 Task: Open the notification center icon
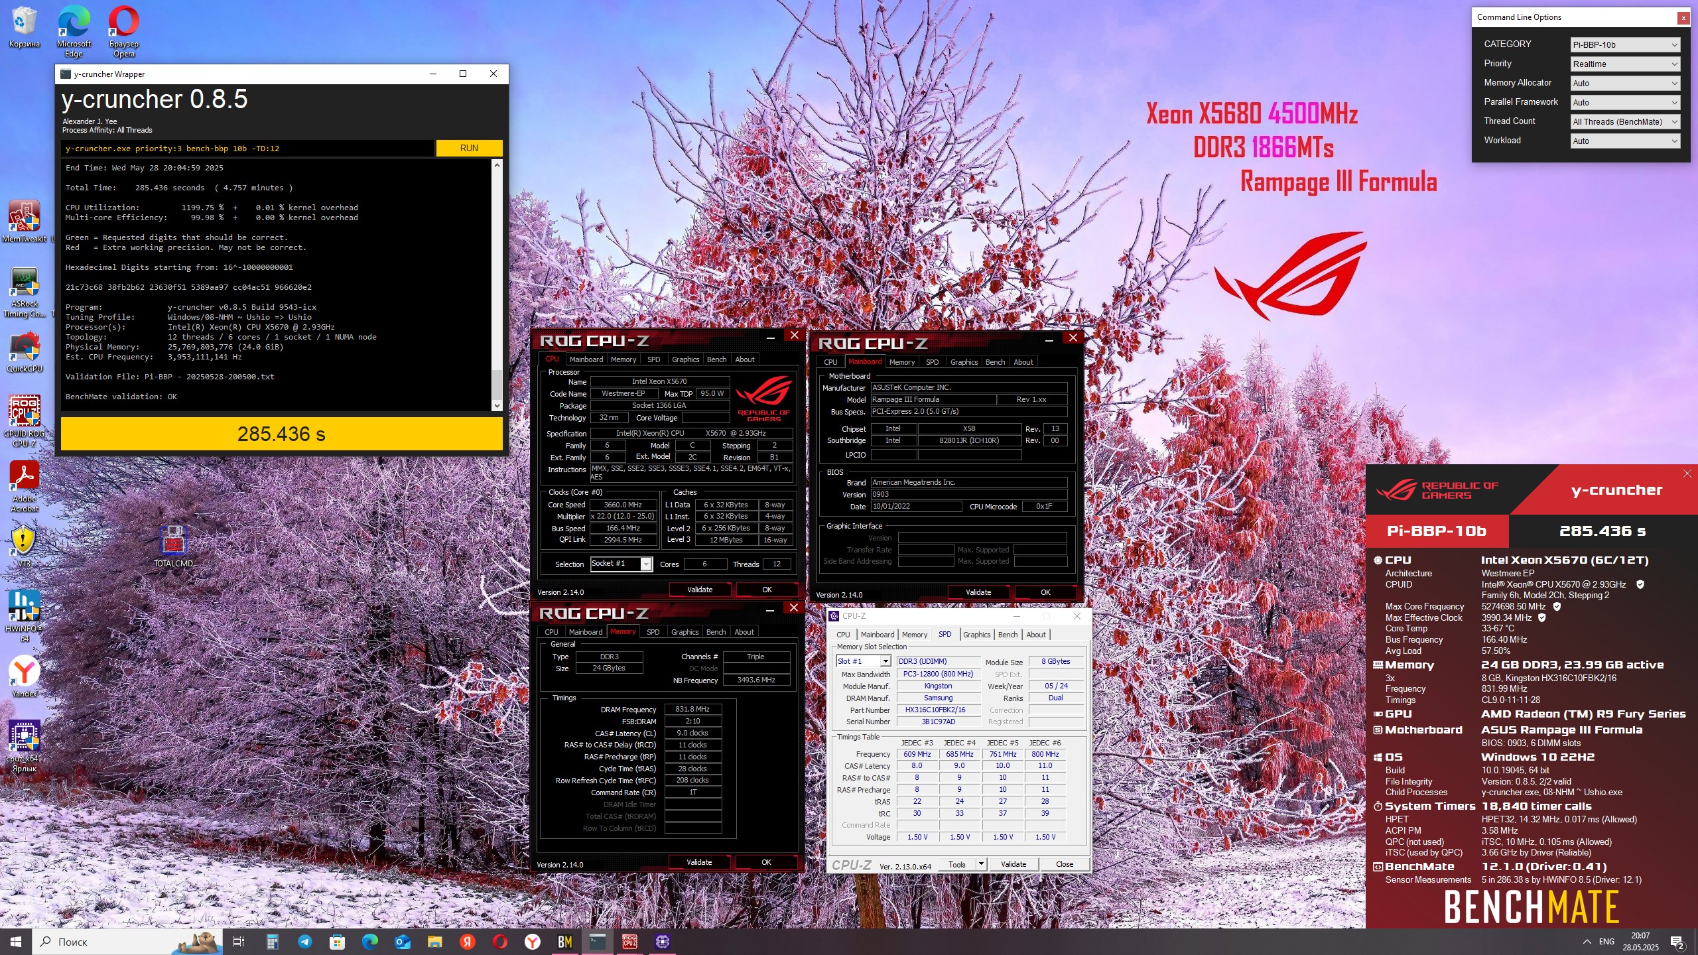[1677, 942]
